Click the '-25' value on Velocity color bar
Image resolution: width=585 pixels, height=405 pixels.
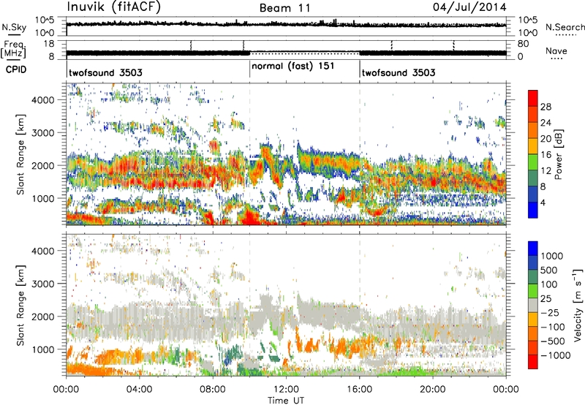549,313
